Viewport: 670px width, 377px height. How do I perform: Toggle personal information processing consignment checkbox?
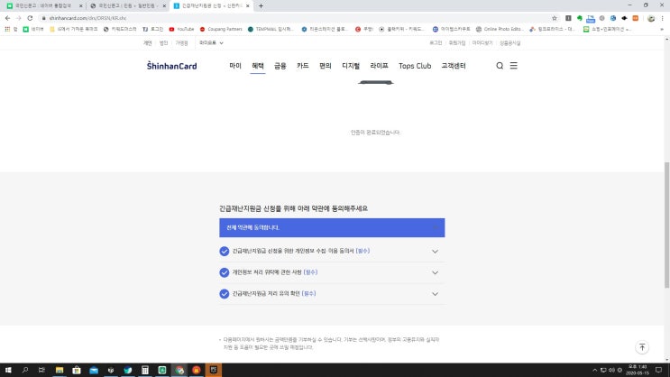pyautogui.click(x=225, y=272)
